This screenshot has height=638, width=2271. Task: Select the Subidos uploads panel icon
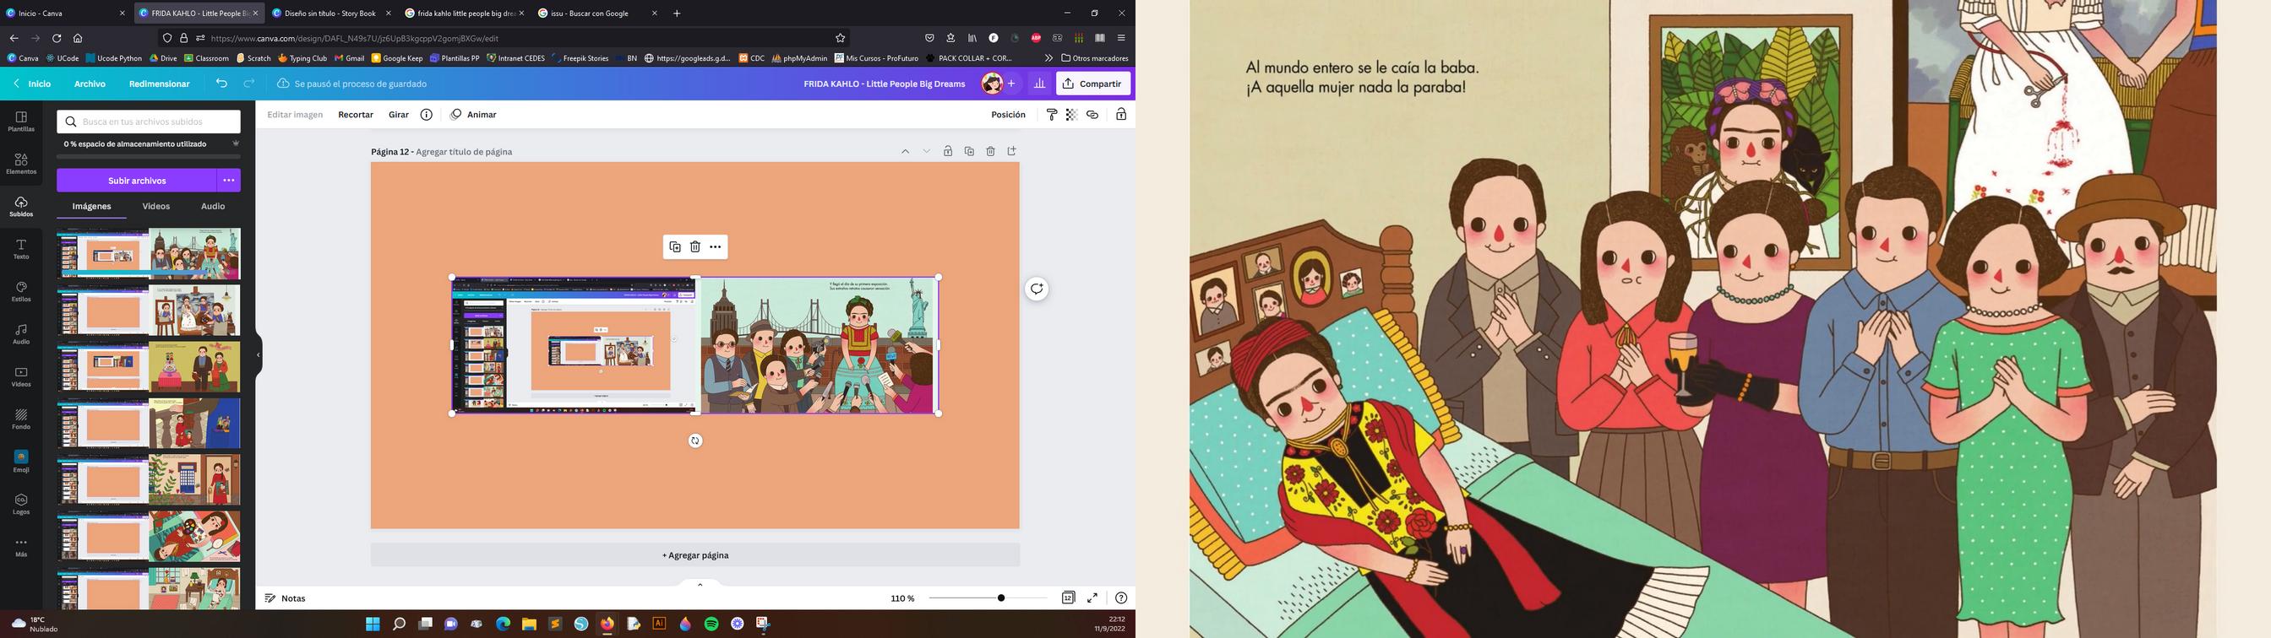coord(21,207)
